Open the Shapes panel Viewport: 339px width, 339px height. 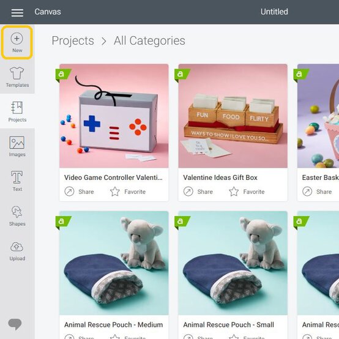tap(17, 215)
